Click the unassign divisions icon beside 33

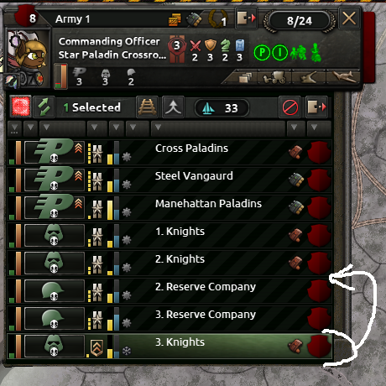(x=316, y=107)
